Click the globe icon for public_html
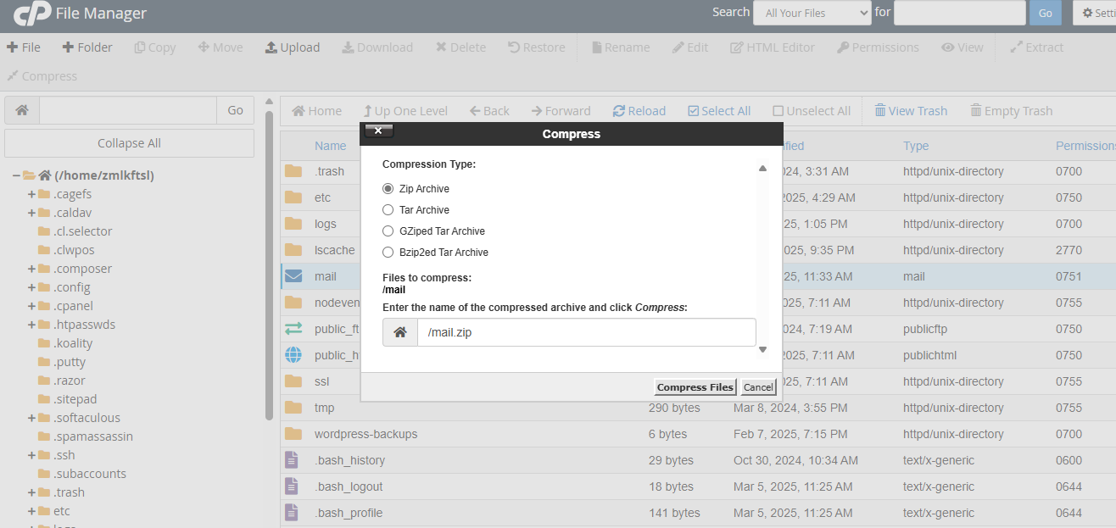The image size is (1116, 528). pyautogui.click(x=293, y=355)
